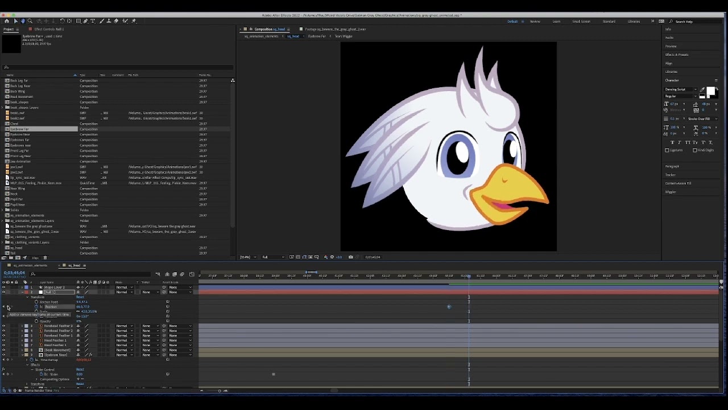Expand Compositing Options under Slider Control
This screenshot has height=410, width=728.
point(36,379)
